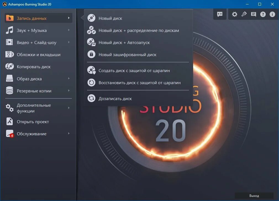This screenshot has height=201, width=279.
Task: Click the Ashampoo logo in the title bar
Action: point(4,4)
